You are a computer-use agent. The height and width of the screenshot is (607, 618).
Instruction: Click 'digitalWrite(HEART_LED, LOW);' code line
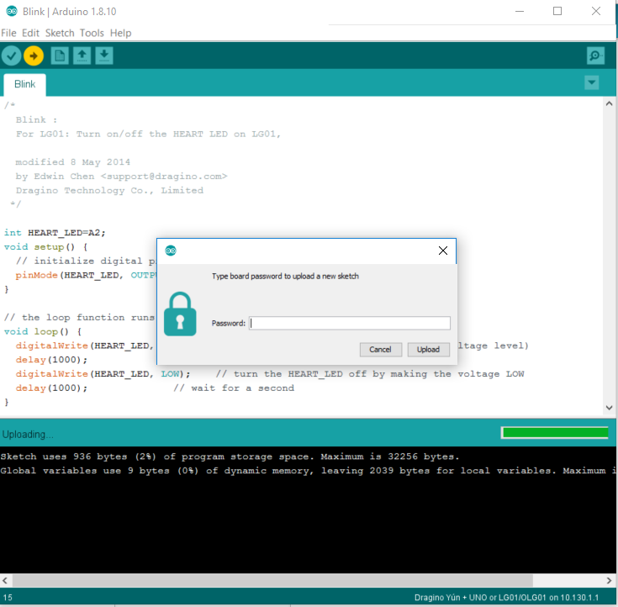tap(103, 374)
